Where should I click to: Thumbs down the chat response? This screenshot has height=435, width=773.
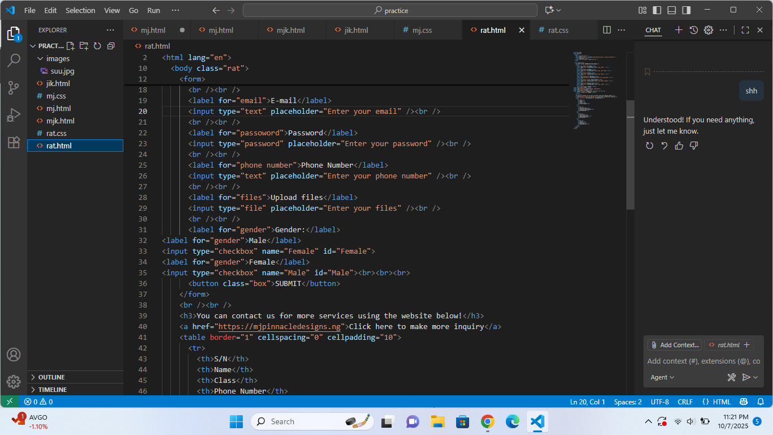point(694,146)
